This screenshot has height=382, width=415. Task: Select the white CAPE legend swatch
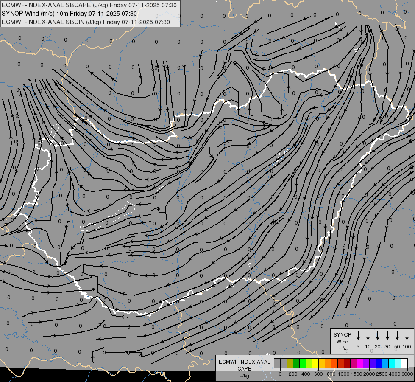tap(405, 363)
